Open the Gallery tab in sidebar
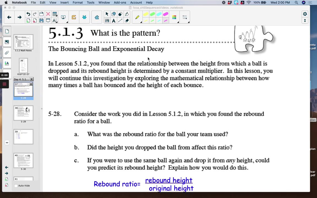This screenshot has width=317, height=198. click(x=7, y=42)
